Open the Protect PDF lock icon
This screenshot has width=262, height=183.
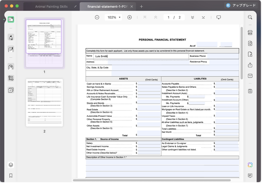pos(250,54)
